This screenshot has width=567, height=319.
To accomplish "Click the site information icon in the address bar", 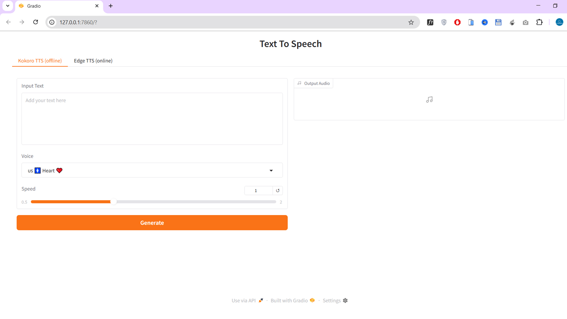I will 52,22.
